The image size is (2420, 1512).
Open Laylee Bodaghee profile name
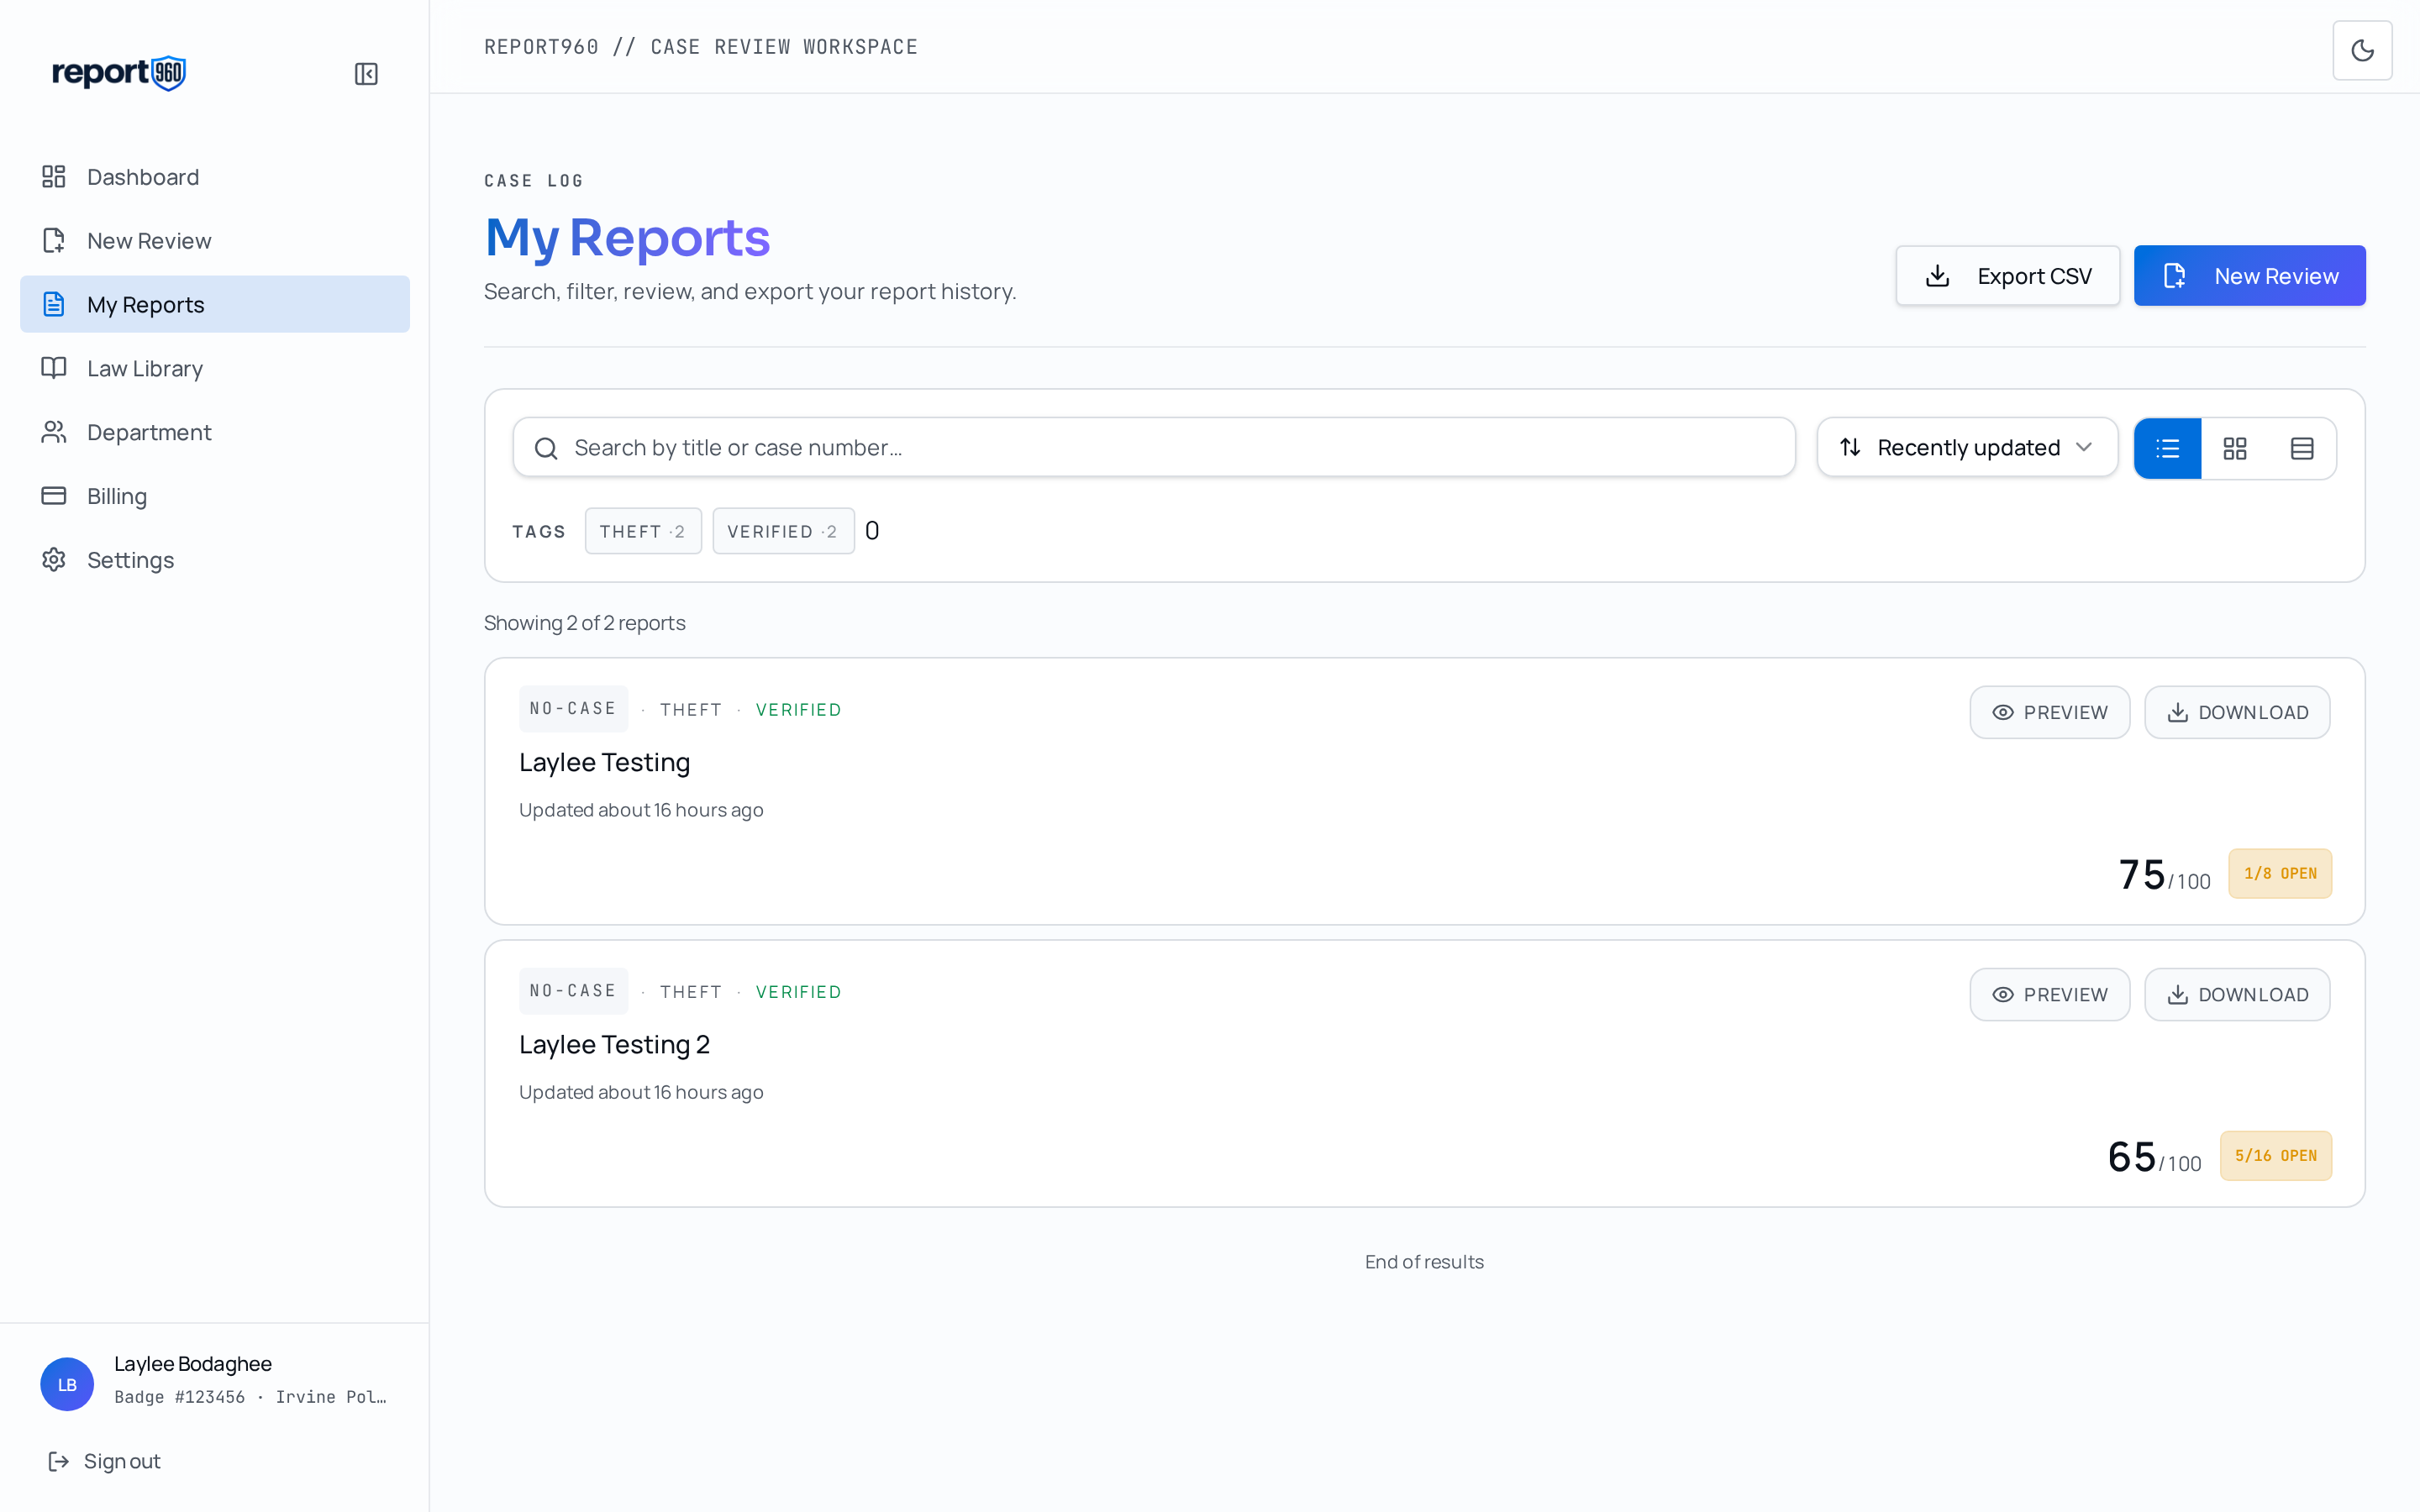(x=192, y=1364)
